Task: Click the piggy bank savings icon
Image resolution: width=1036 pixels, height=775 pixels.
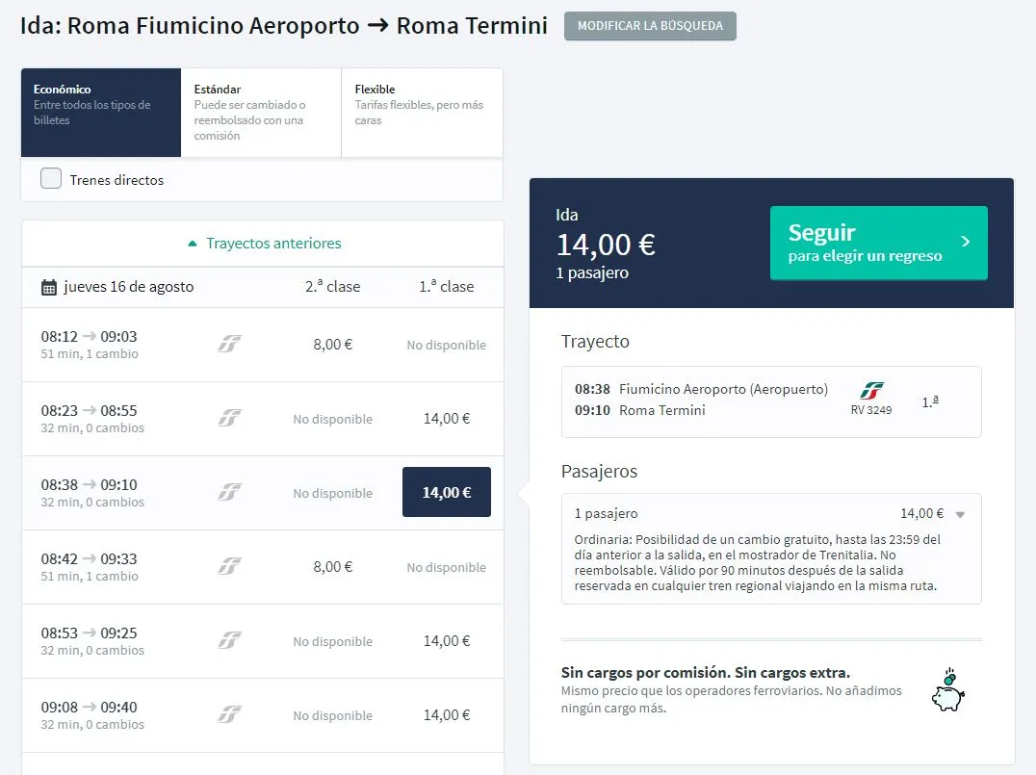Action: (947, 690)
